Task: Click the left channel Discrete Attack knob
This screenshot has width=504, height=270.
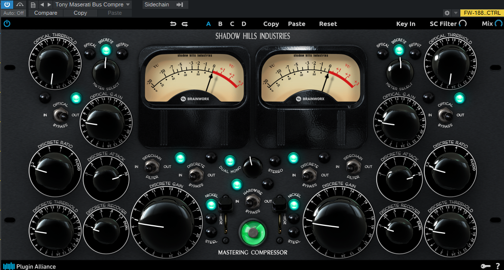Action: pyautogui.click(x=106, y=178)
